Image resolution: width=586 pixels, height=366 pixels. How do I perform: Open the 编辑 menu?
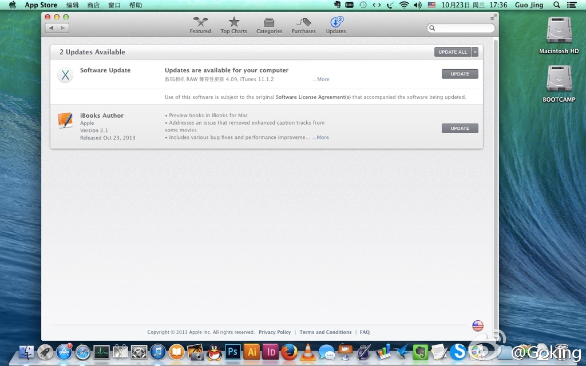[x=72, y=5]
